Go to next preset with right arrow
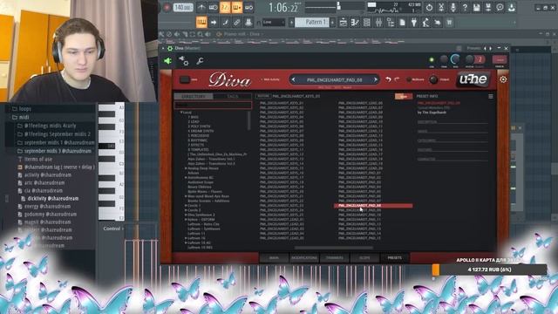The width and height of the screenshot is (558, 314). [376, 79]
